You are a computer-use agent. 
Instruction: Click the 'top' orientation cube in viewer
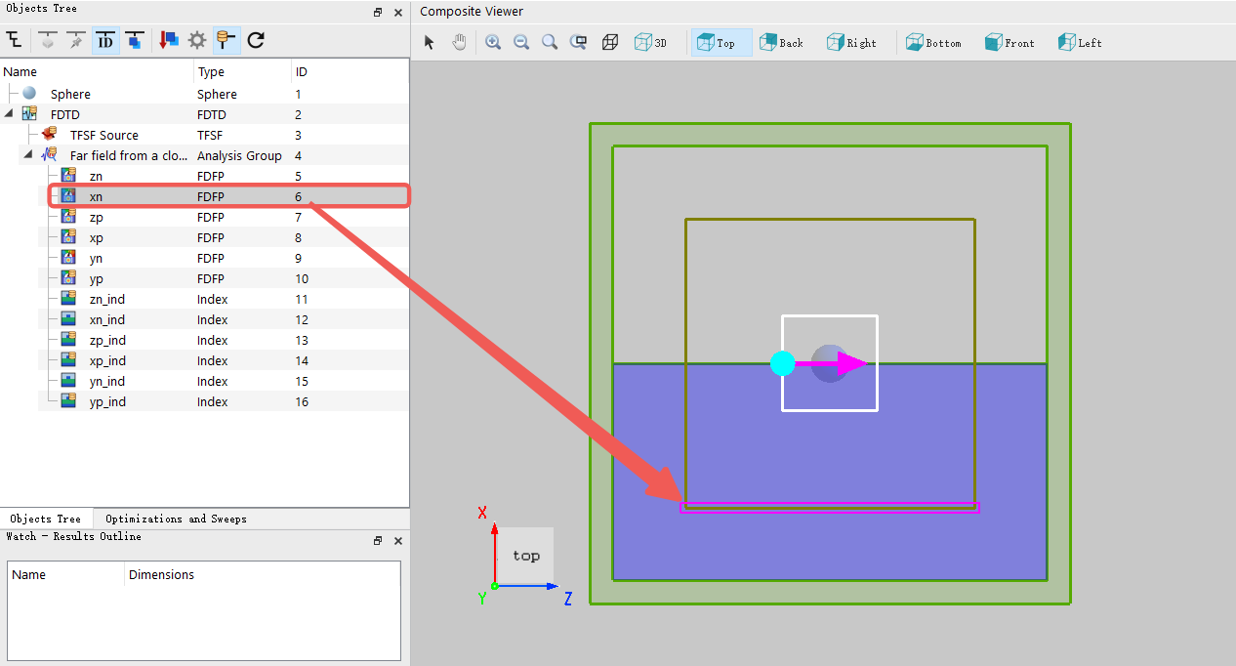[x=526, y=556]
